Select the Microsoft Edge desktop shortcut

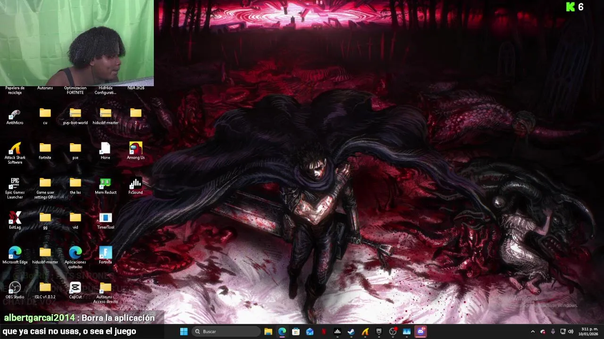pyautogui.click(x=15, y=255)
